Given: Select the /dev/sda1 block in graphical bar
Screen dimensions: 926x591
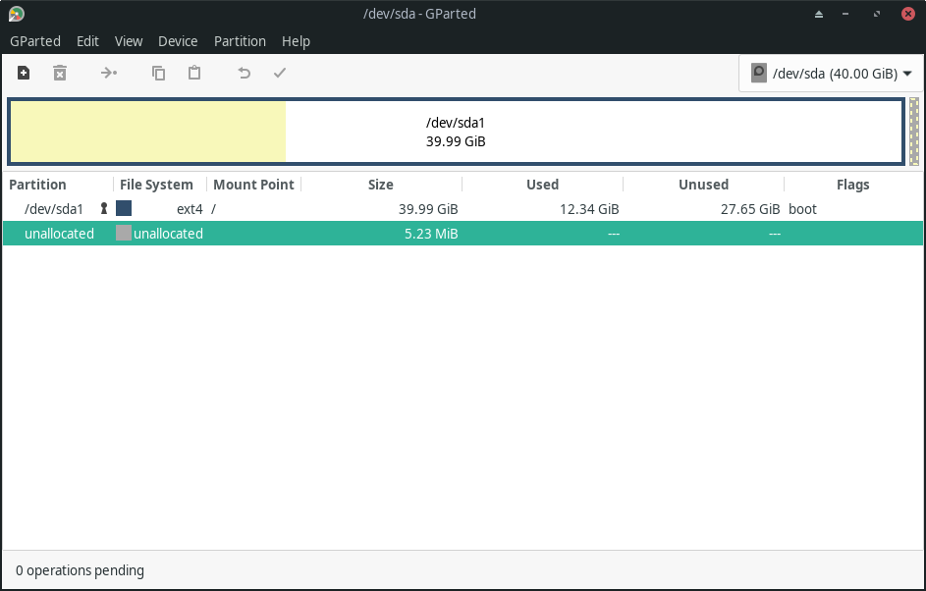Looking at the screenshot, I should point(455,132).
